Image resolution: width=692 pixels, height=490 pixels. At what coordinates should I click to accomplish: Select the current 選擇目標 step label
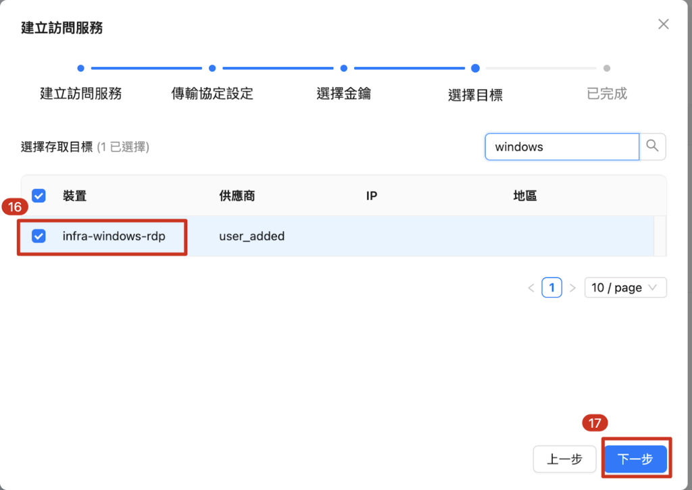(x=475, y=95)
